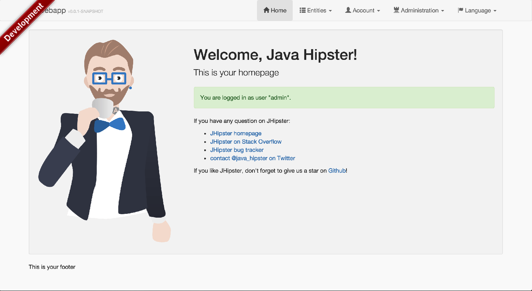Expand the Entities dropdown caret
Screen dimensions: 532x291
tap(331, 11)
